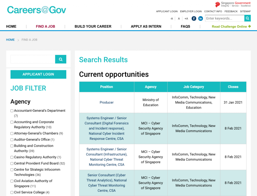
Task: Click inside the Enter keywords search field
Action: click(224, 18)
